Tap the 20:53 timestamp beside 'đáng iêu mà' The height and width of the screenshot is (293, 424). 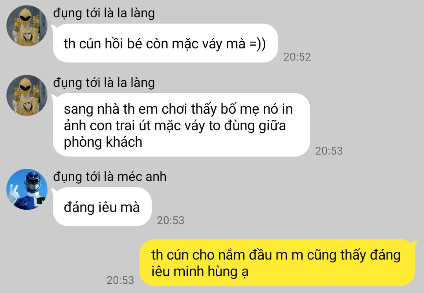coord(171,221)
